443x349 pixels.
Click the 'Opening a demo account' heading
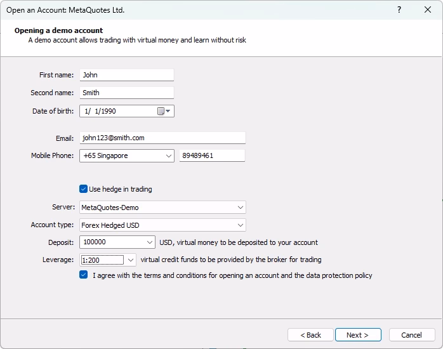tap(59, 30)
